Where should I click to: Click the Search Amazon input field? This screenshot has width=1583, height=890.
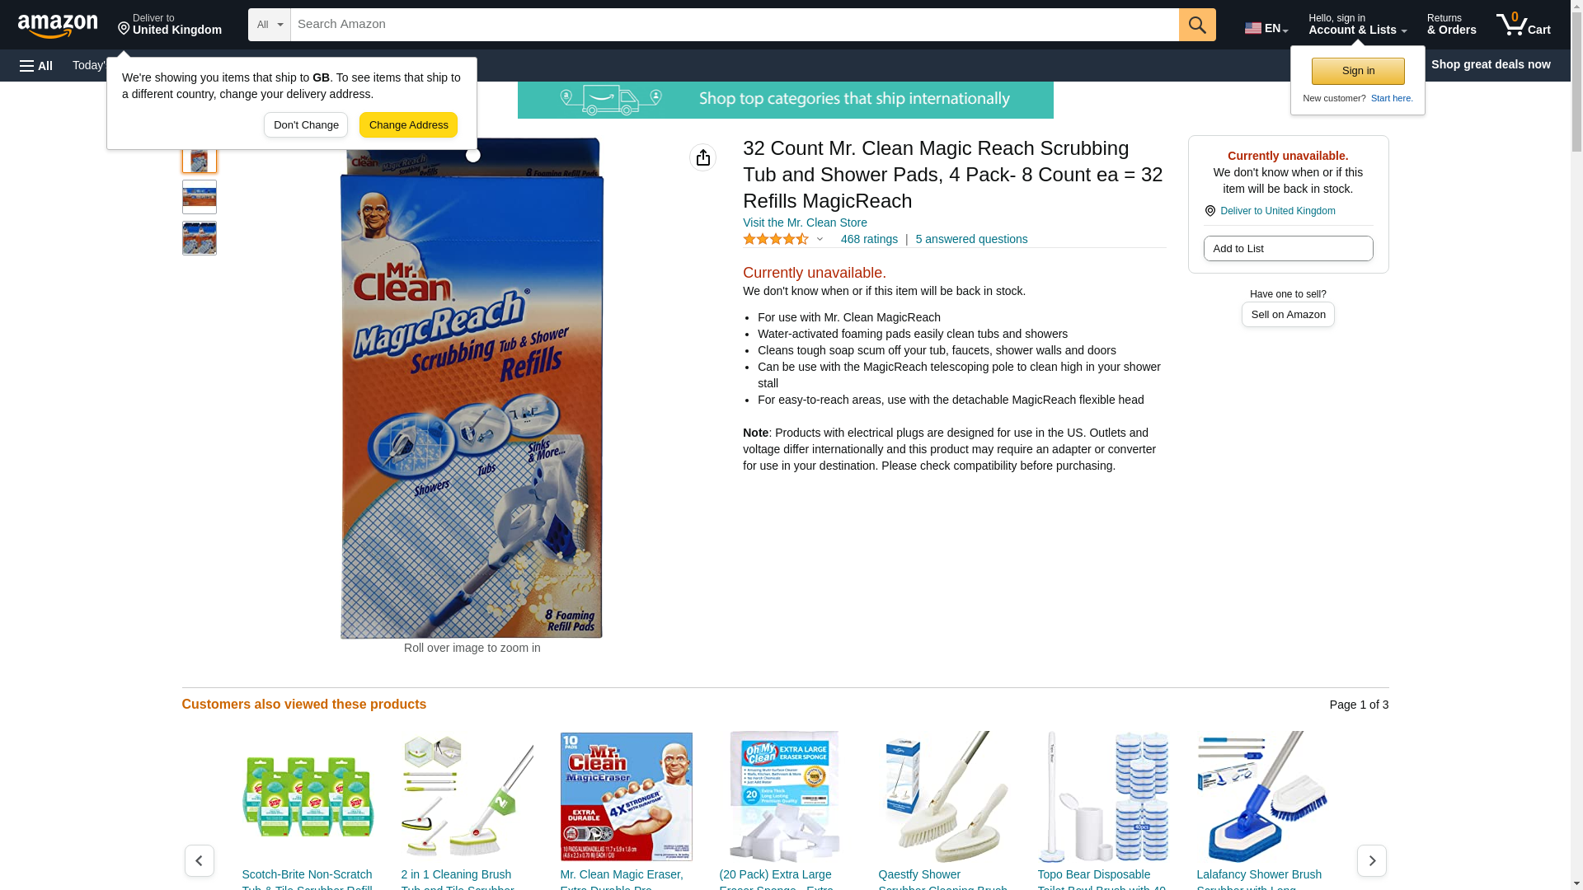point(735,25)
